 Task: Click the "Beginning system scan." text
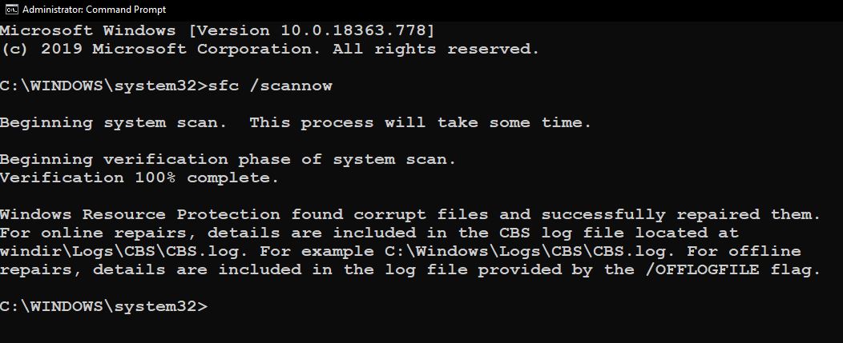[112, 123]
